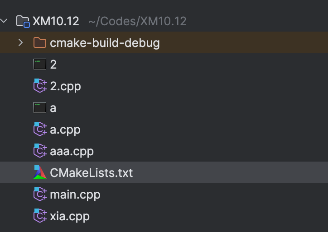Viewport: 328px width, 232px height.
Task: Click the cmake-build-debug folder icon
Action: [x=40, y=43]
